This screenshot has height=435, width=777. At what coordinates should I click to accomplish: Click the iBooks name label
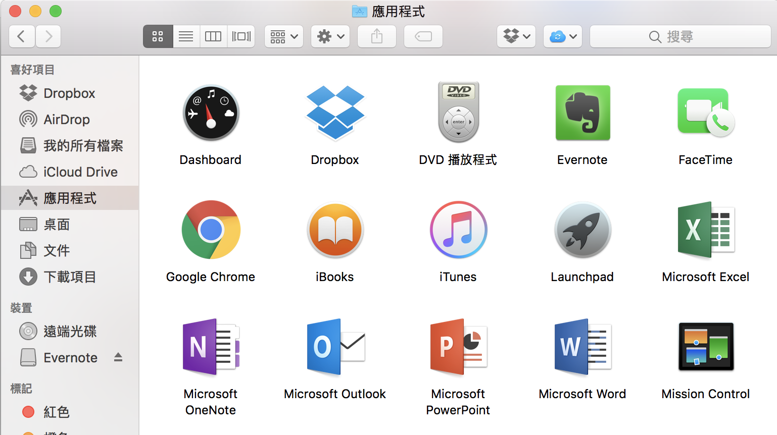pos(335,277)
